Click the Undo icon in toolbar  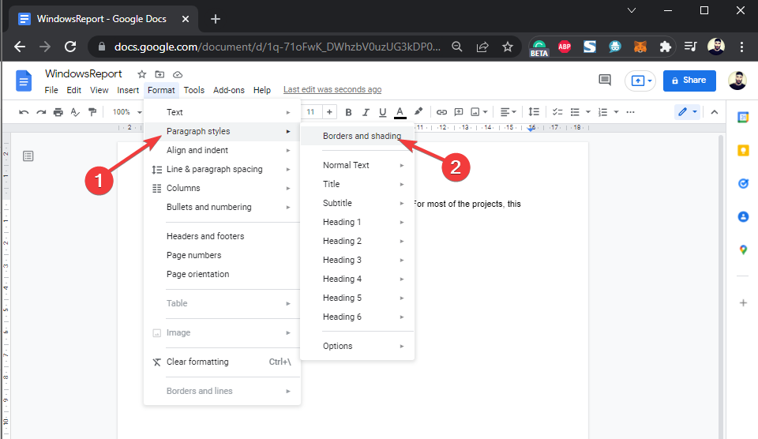pos(24,112)
